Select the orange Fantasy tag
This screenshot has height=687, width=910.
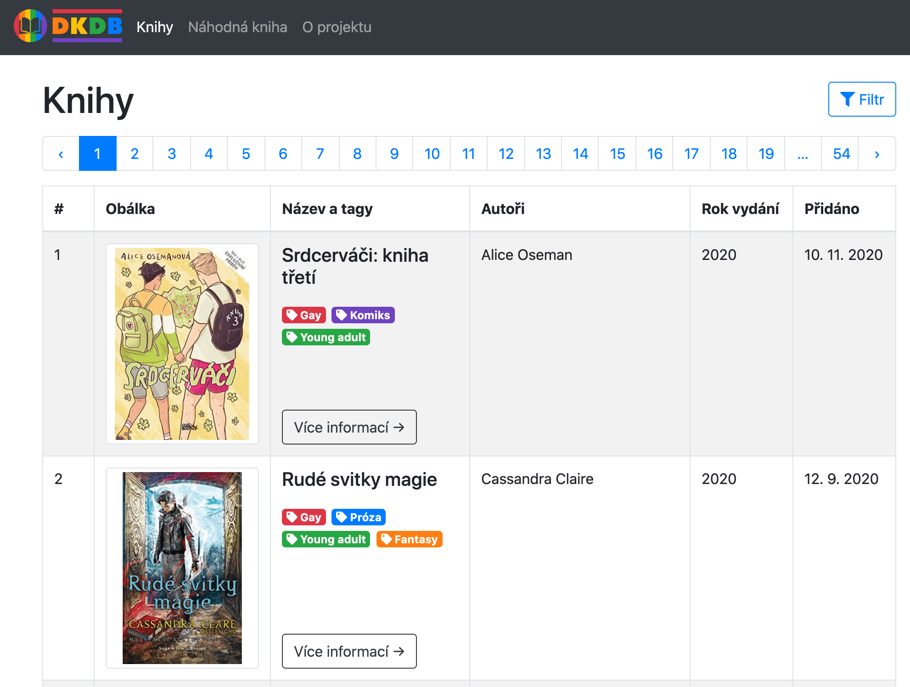[409, 539]
